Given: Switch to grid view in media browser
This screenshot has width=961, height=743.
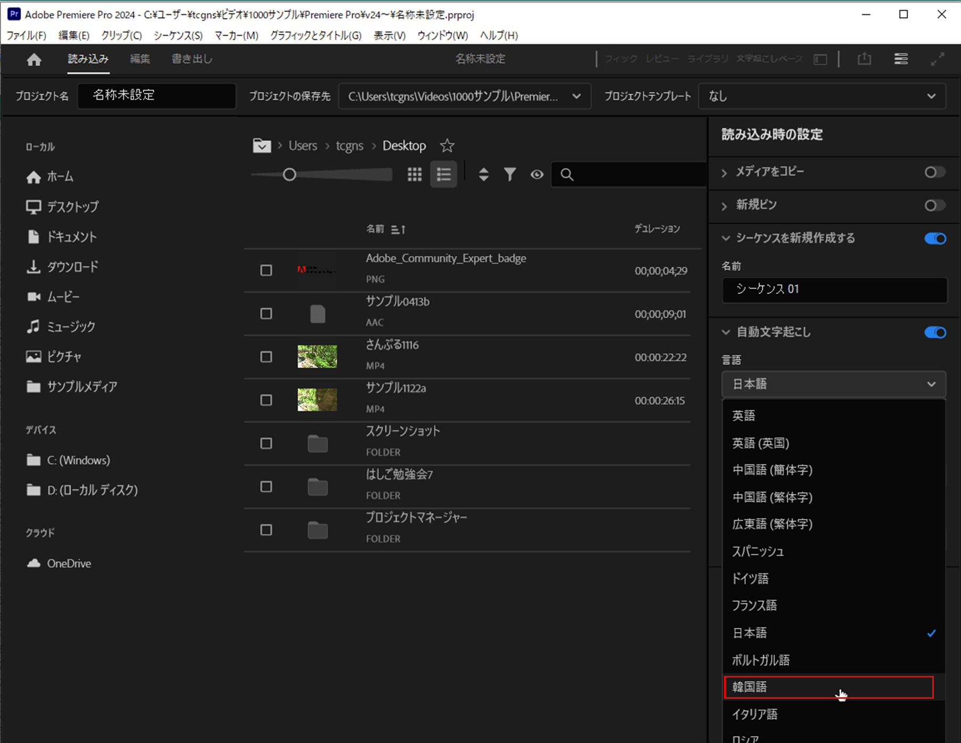Looking at the screenshot, I should tap(415, 174).
